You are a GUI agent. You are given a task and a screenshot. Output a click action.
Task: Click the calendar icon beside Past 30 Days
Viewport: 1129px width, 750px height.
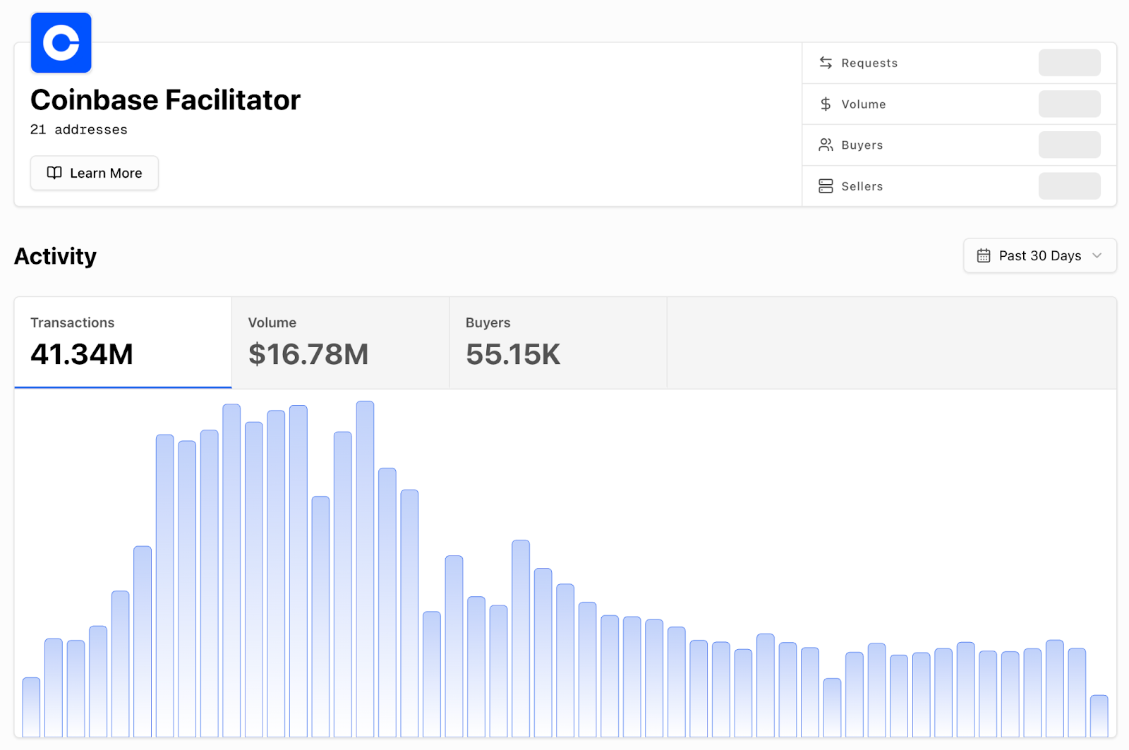tap(984, 256)
